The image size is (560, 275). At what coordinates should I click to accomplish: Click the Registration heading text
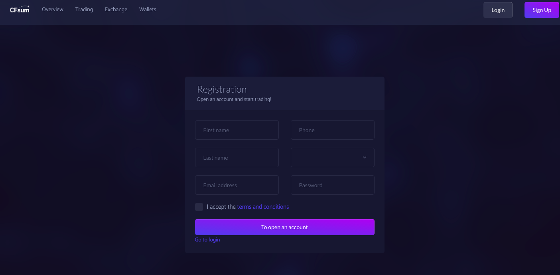pyautogui.click(x=222, y=89)
